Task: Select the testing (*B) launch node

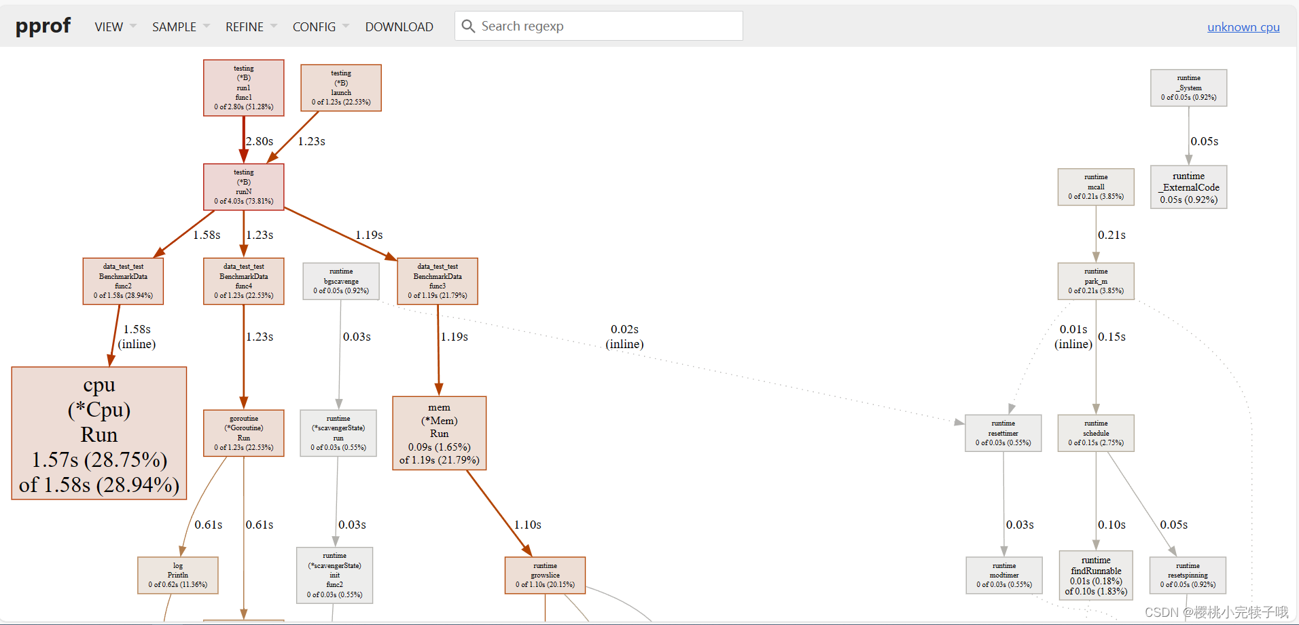Action: pyautogui.click(x=341, y=88)
